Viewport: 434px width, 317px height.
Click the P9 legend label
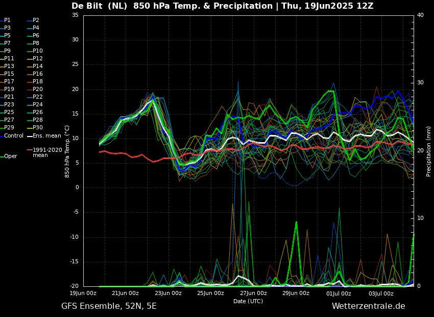[7, 51]
